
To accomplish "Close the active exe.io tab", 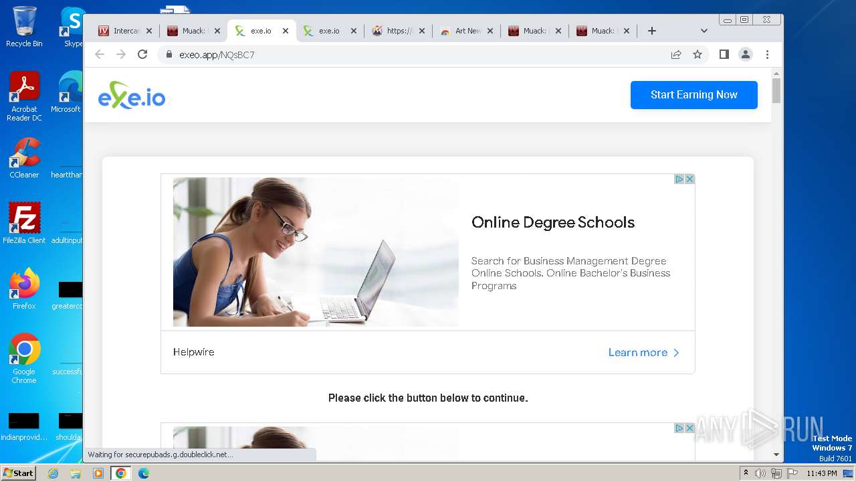I will click(x=286, y=31).
